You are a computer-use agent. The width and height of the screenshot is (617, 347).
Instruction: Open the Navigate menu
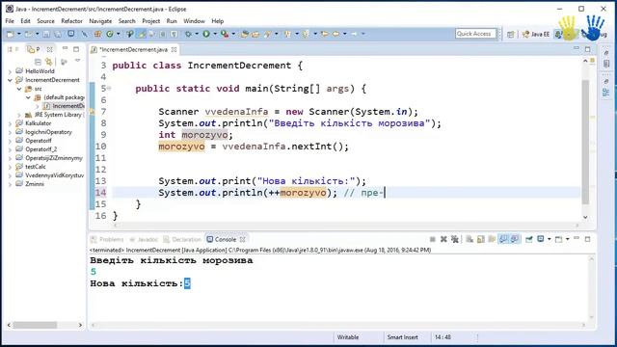[100, 21]
